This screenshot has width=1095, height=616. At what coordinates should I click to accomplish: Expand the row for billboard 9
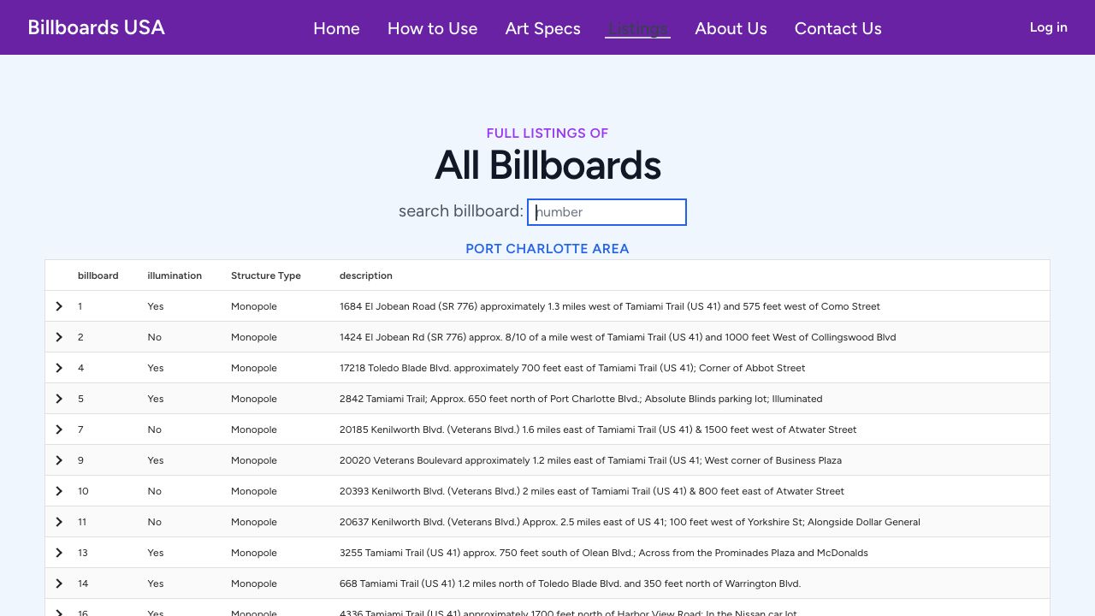click(x=59, y=460)
